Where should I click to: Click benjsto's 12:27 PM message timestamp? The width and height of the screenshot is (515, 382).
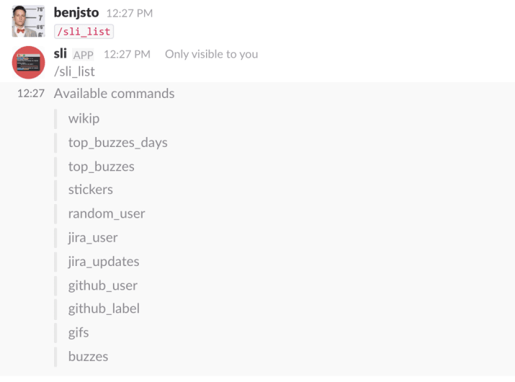coord(130,13)
